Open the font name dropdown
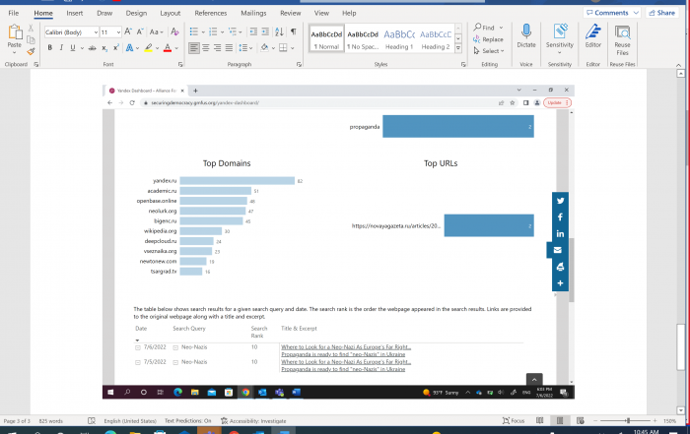Viewport: 690px width, 434px height. (96, 32)
